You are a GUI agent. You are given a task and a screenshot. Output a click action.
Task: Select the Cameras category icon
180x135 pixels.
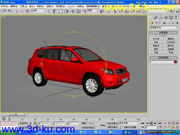164,23
